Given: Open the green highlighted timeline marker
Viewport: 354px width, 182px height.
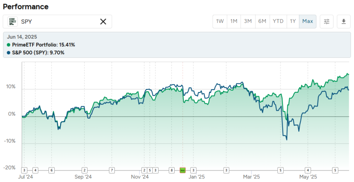Looking at the screenshot, I should (183, 170).
